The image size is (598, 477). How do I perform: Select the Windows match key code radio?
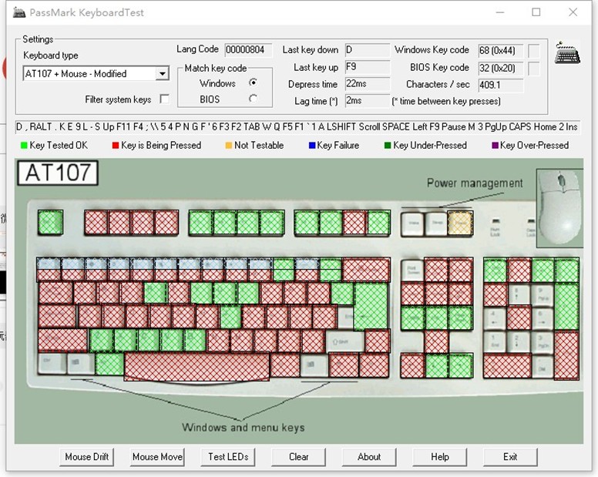click(x=253, y=82)
